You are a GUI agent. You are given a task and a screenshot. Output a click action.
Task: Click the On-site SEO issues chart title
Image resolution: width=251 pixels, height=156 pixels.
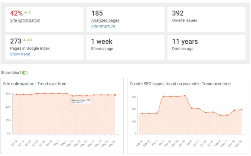point(180,84)
